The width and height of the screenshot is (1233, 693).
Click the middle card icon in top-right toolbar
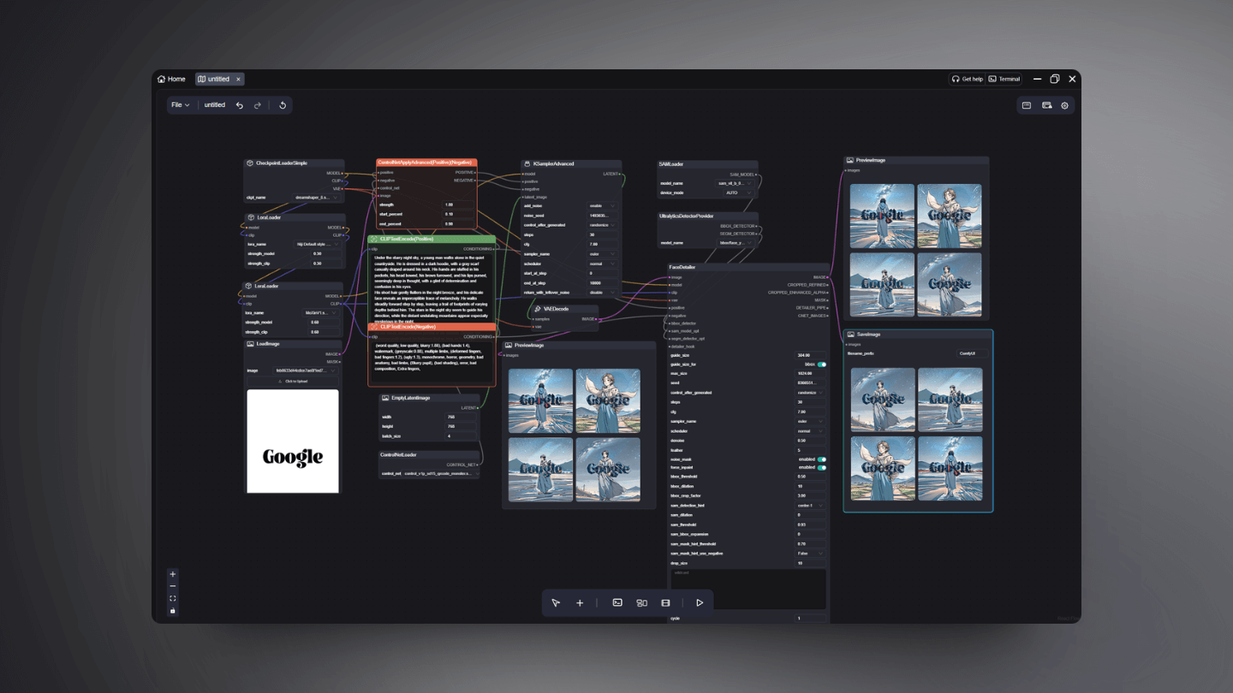click(x=1046, y=105)
